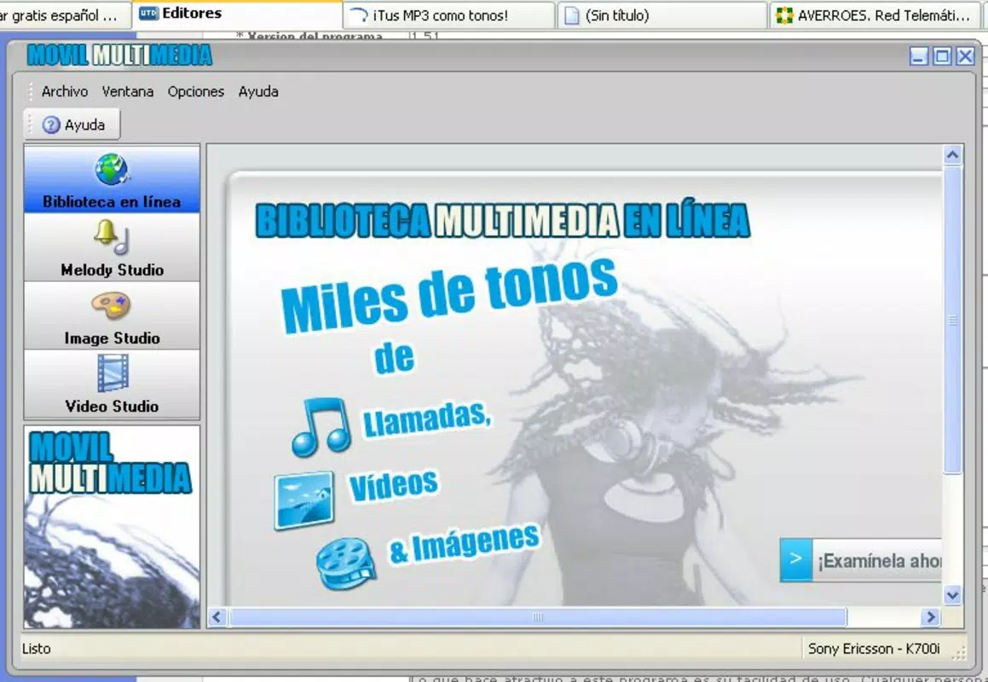Switch to the (Sin título) browser tab
This screenshot has height=682, width=988.
click(x=662, y=15)
